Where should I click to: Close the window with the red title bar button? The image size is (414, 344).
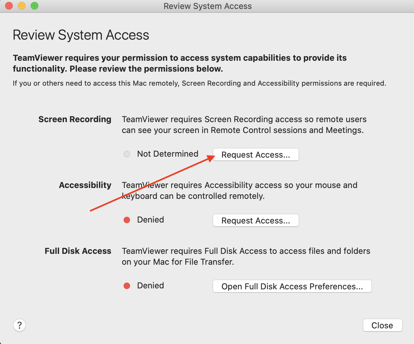(x=9, y=6)
